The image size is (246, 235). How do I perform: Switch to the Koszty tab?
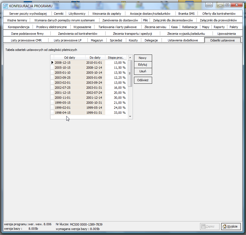point(133,40)
